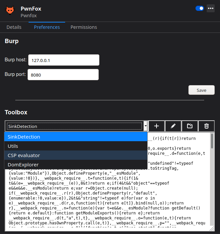
Task: Click the 'Burp port:' label
Action: click(15, 74)
